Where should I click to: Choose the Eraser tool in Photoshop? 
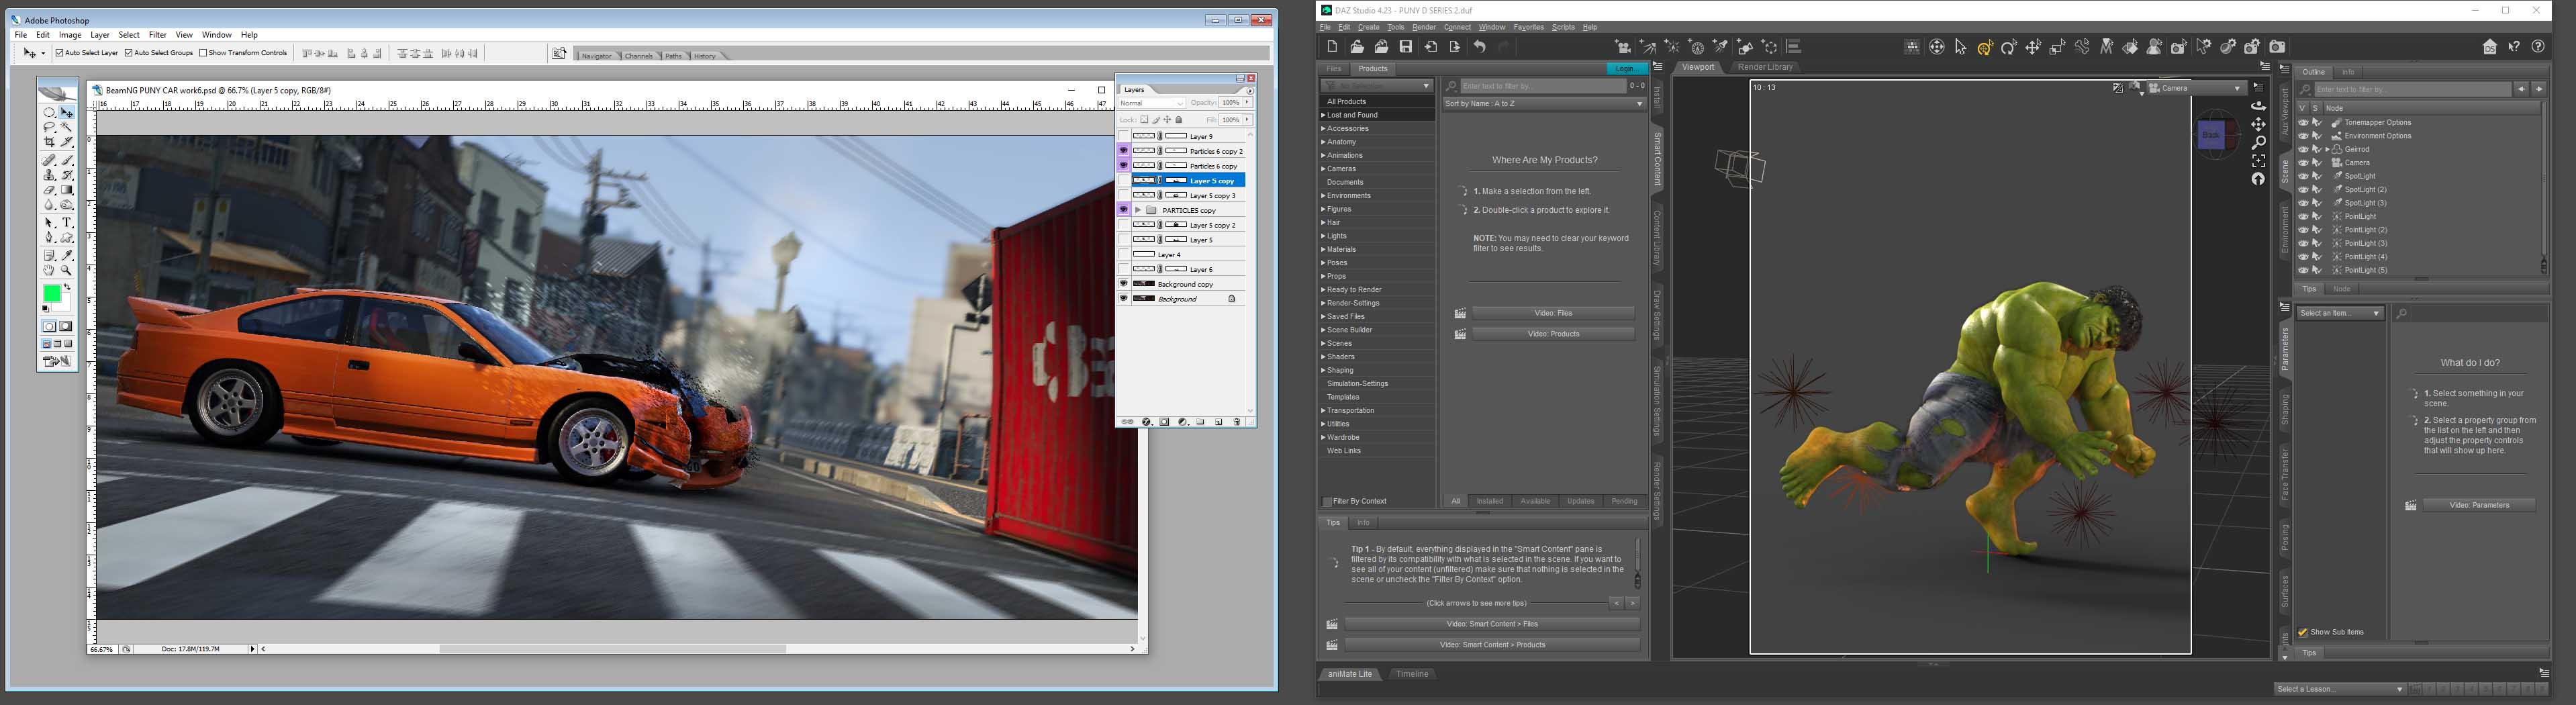[x=49, y=190]
